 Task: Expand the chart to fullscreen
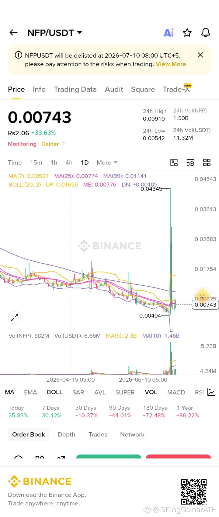[x=14, y=318]
